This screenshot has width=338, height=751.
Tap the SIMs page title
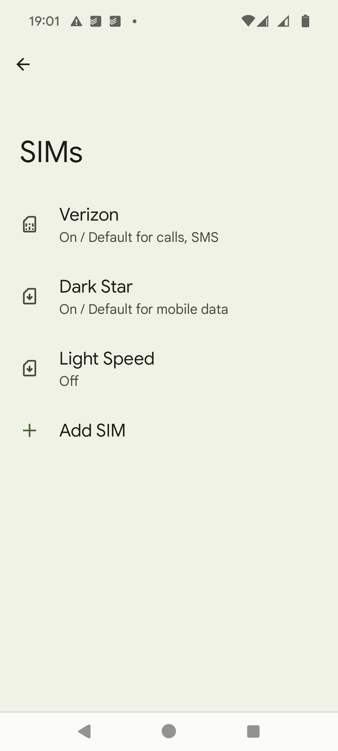pos(51,152)
